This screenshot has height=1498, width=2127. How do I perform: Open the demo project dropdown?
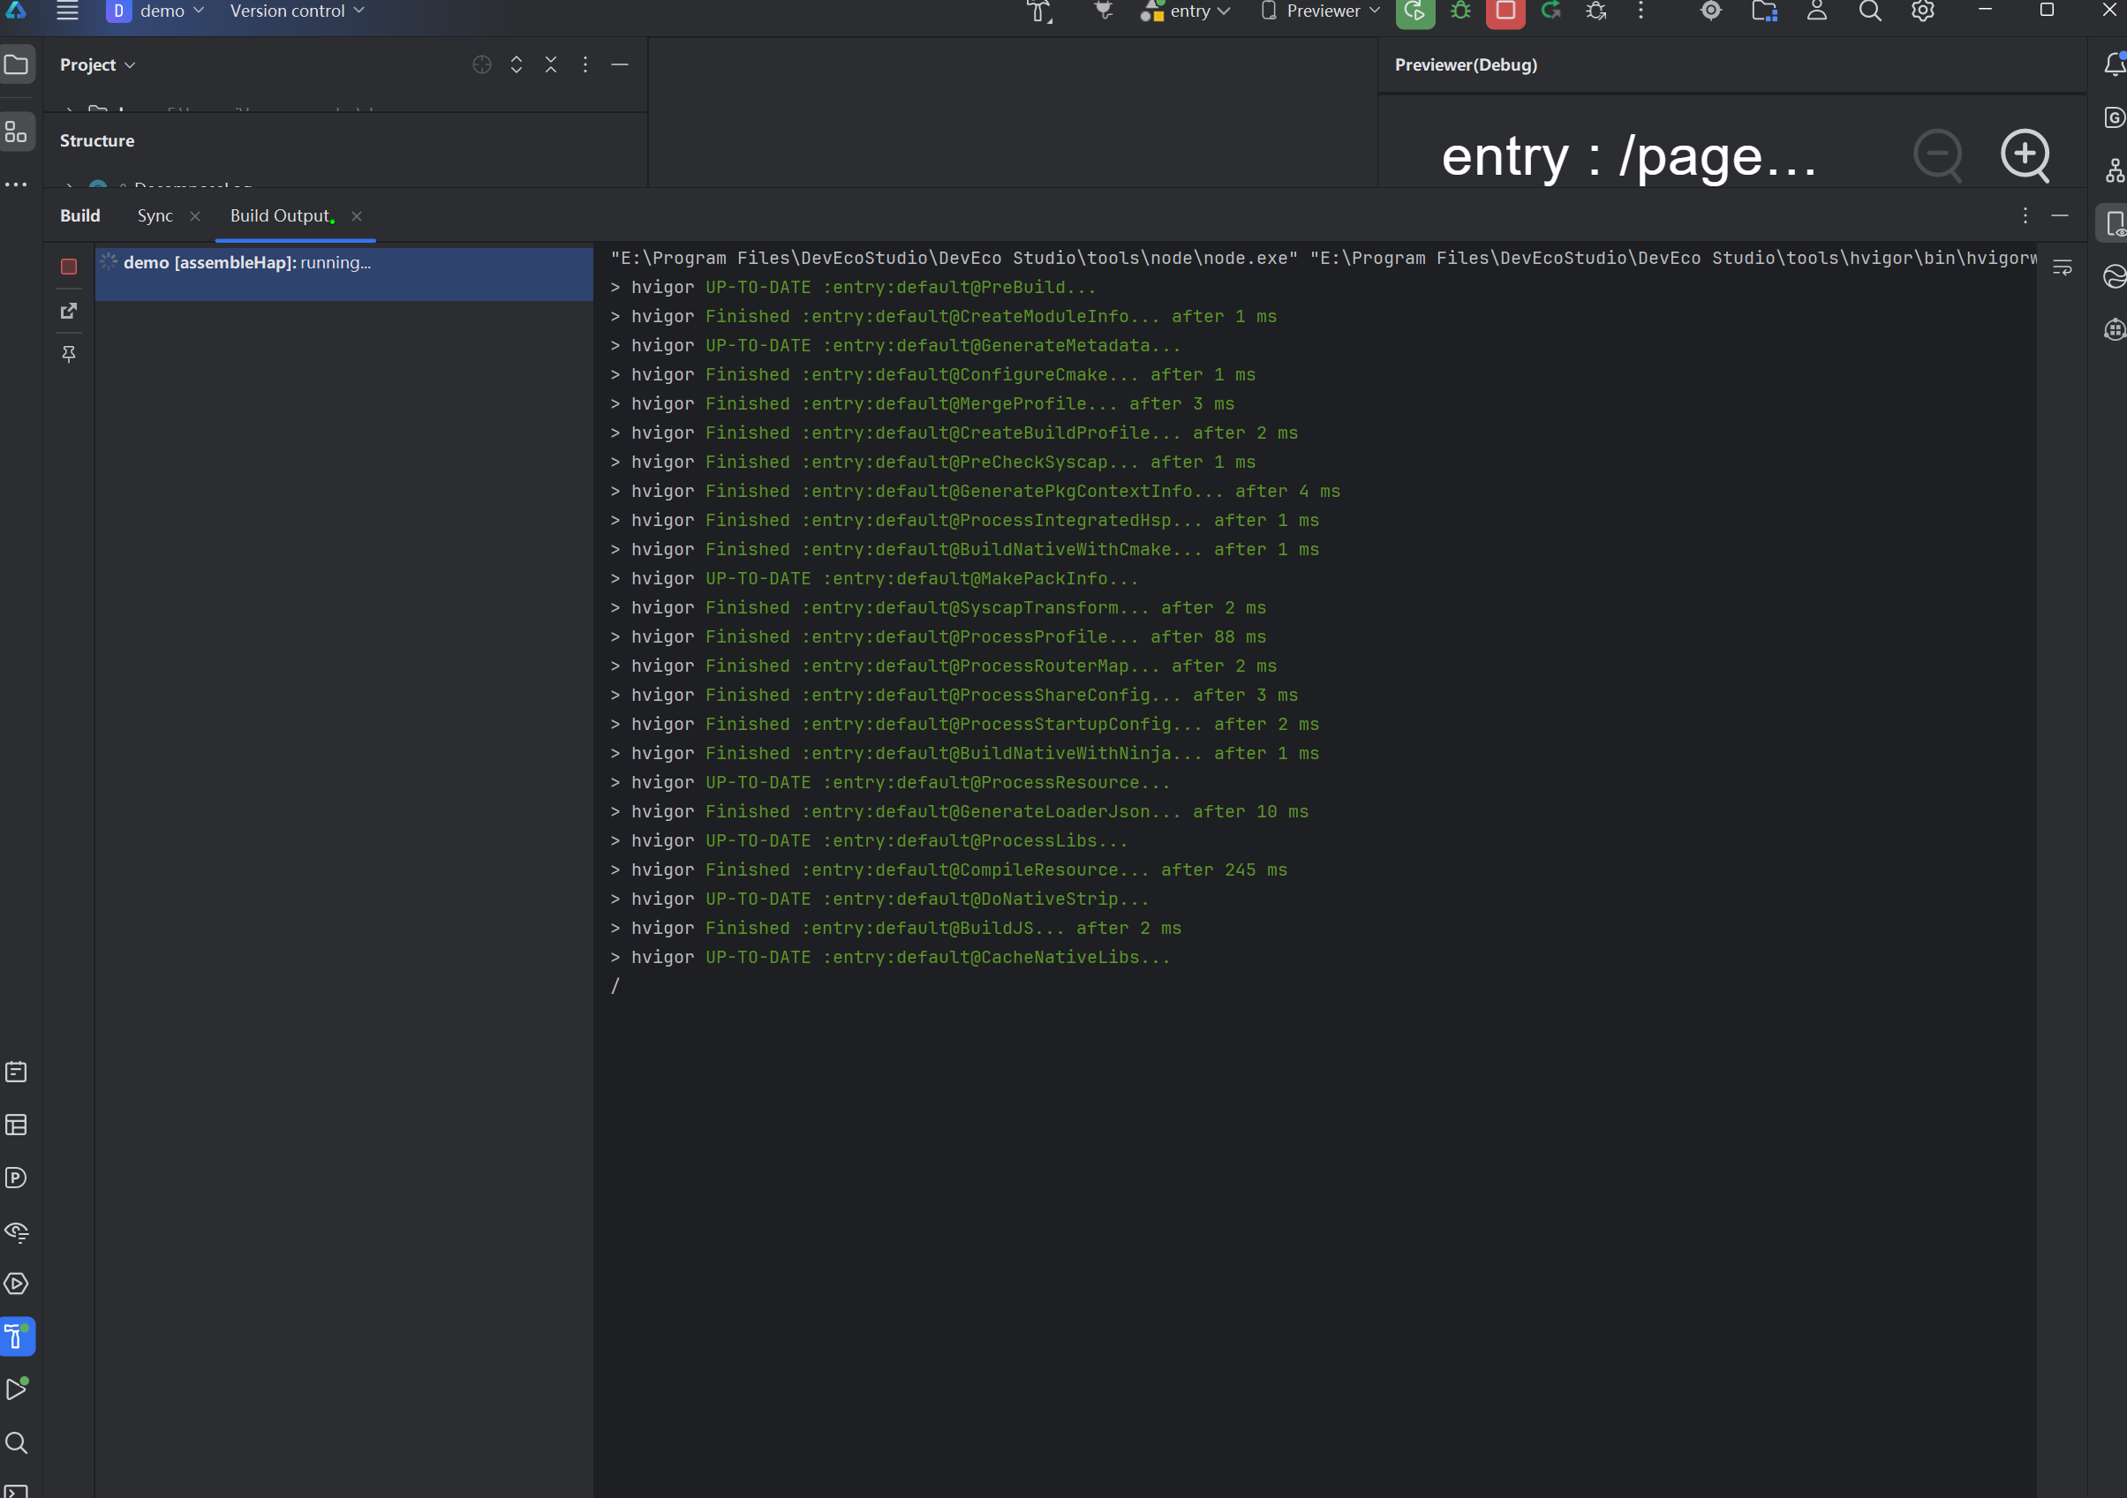point(155,11)
